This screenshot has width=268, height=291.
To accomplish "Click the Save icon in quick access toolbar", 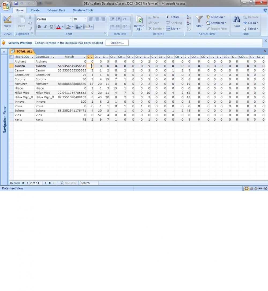I will tap(16, 3).
